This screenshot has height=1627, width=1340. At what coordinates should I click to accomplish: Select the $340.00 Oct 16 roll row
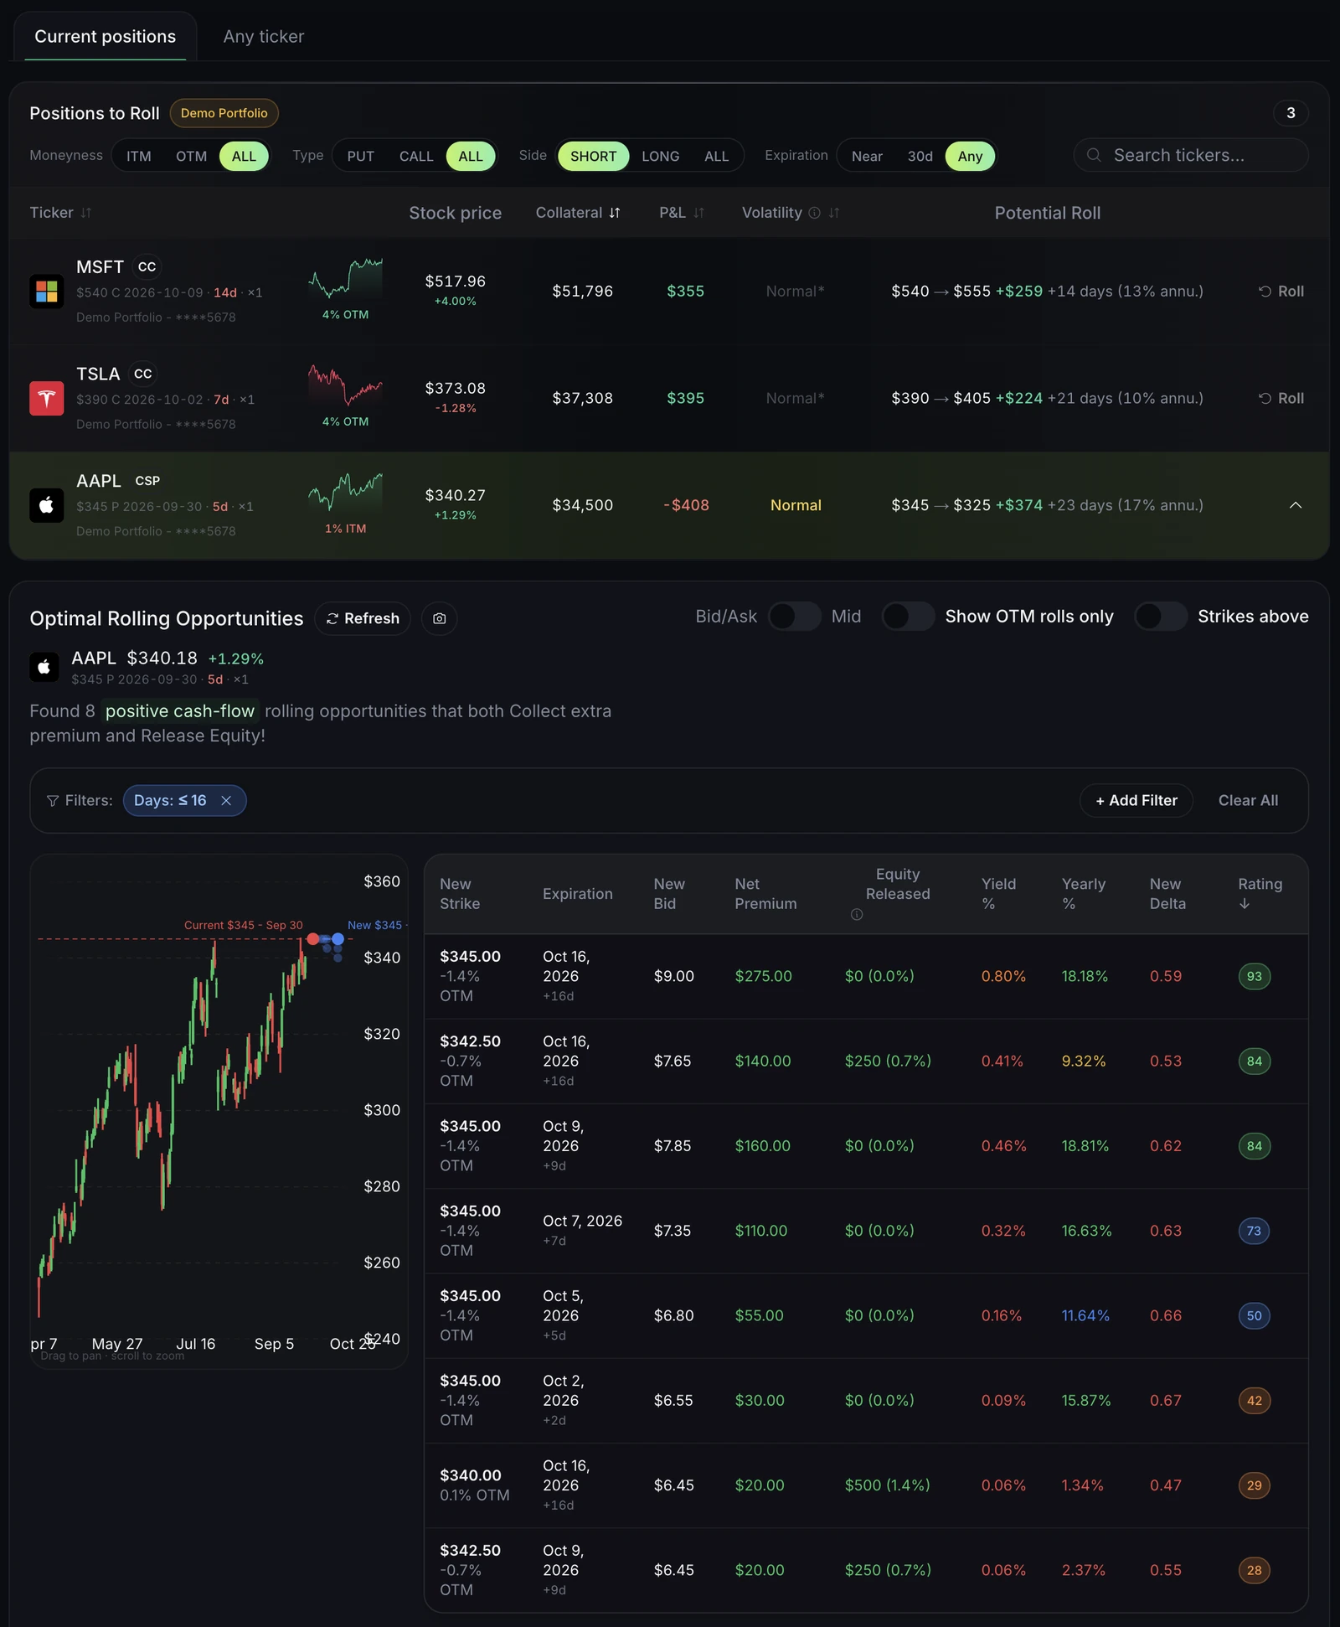click(866, 1485)
